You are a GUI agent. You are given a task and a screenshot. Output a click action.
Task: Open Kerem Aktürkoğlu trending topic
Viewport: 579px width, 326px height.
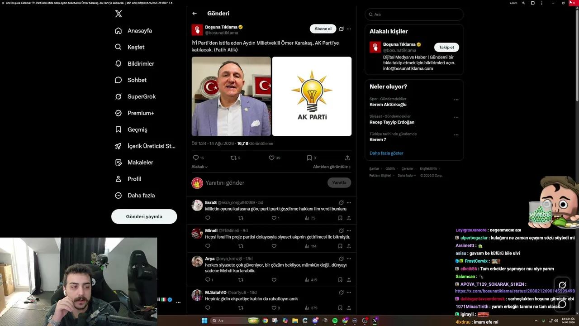388,105
